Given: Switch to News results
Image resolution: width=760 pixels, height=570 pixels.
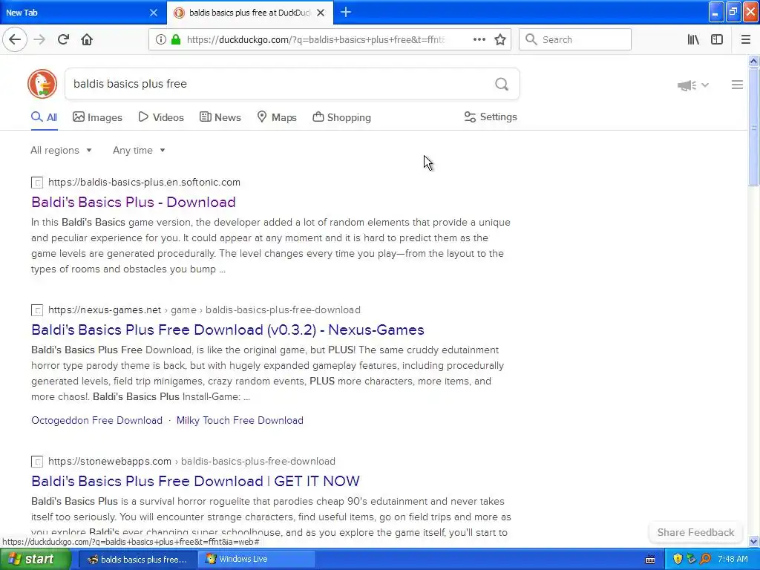Looking at the screenshot, I should coord(220,117).
